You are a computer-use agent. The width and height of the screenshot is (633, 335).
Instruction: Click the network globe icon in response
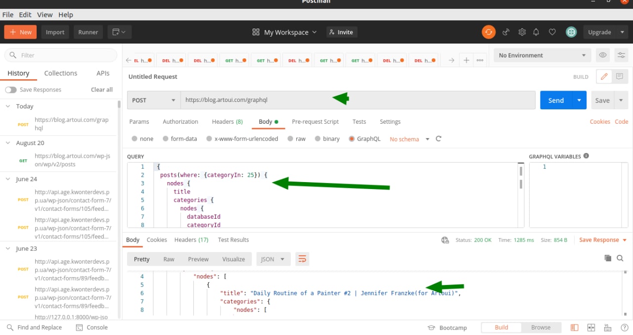point(445,240)
